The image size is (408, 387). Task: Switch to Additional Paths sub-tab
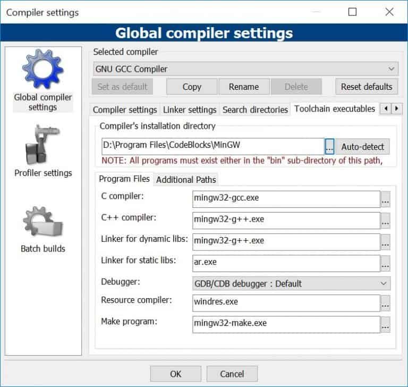(186, 180)
